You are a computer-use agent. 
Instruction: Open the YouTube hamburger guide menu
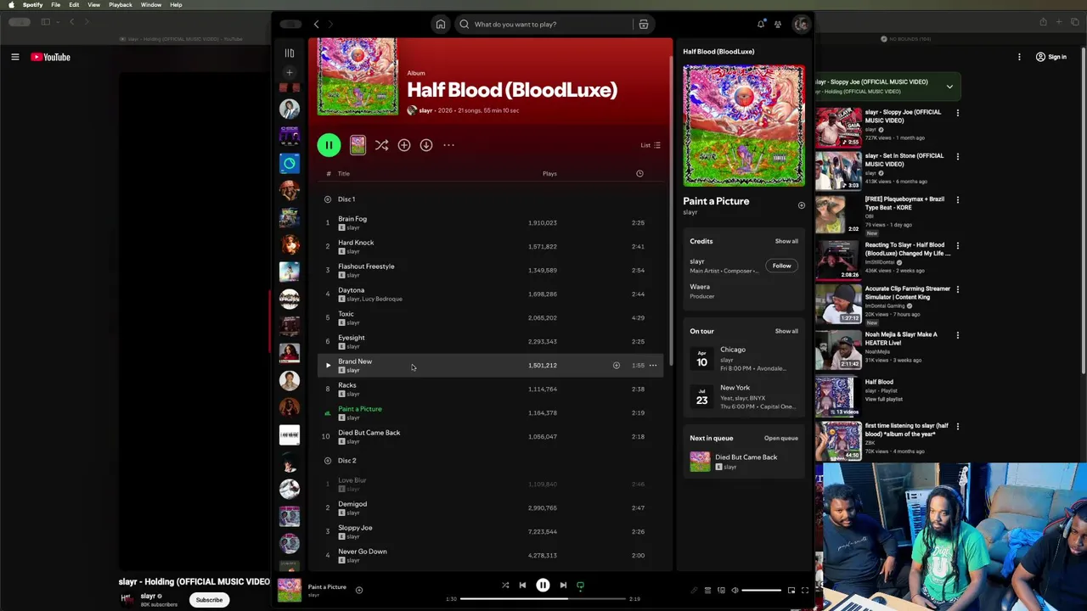click(x=14, y=58)
